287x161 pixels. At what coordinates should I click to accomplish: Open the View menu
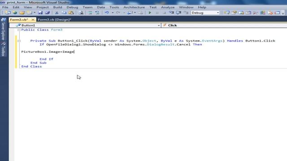(x=28, y=7)
